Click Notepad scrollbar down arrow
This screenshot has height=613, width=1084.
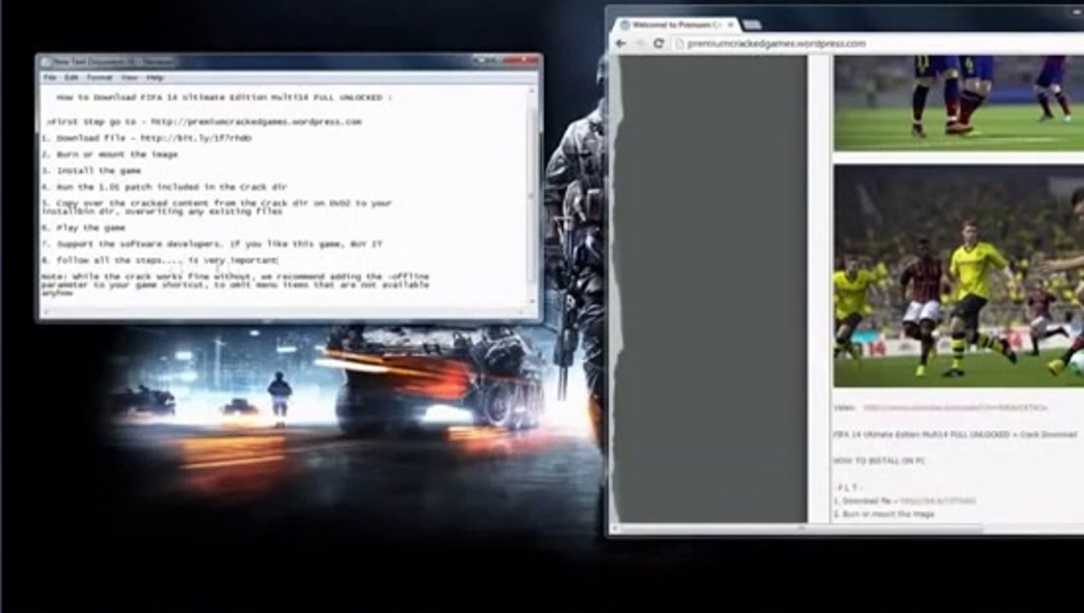[533, 301]
